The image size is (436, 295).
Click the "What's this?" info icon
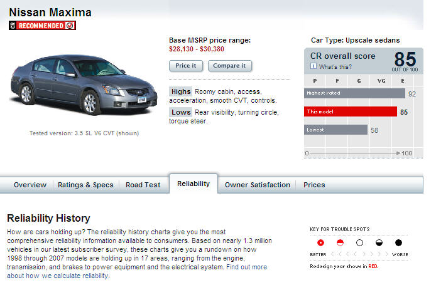coord(313,66)
